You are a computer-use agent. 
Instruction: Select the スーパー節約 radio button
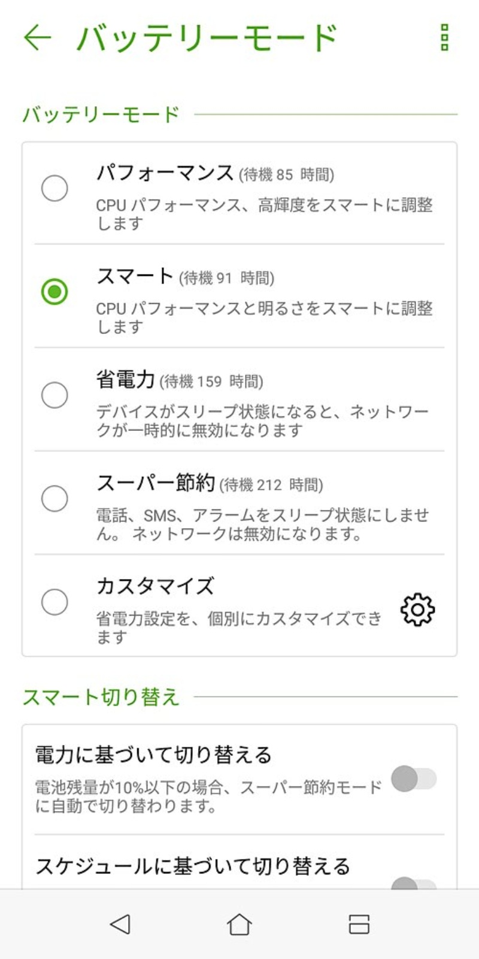54,499
